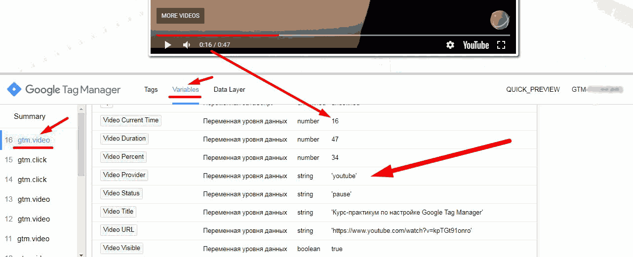
Task: Click the MORE VIDEOS button
Action: click(180, 16)
